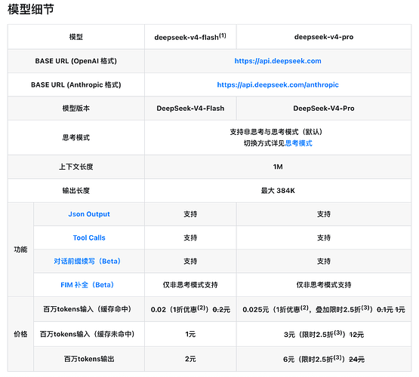419x377 pixels.
Task: Click the struck-through 12元 price
Action: 356,335
